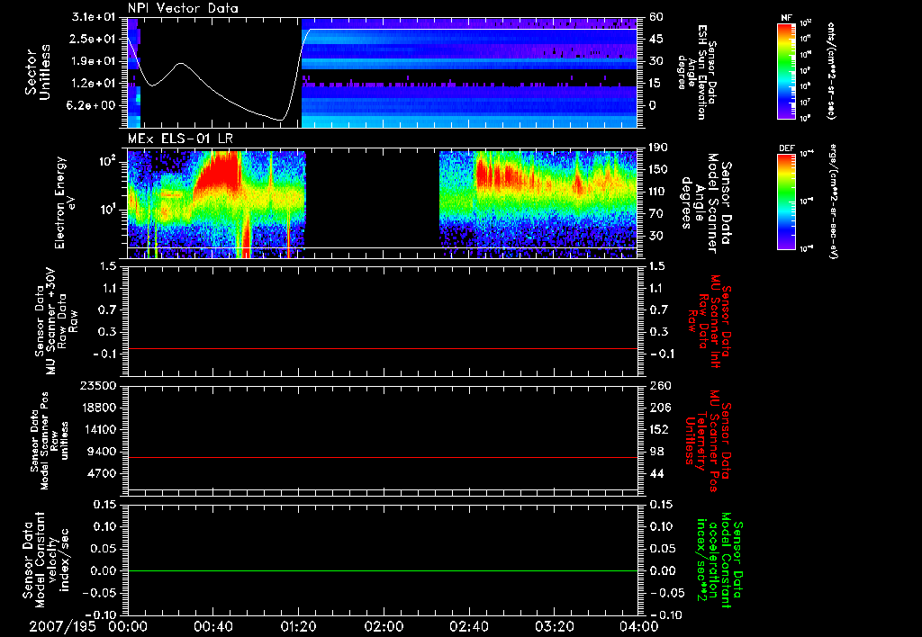This screenshot has width=922, height=637.
Task: Click the green zero-velocity line
Action: (383, 571)
